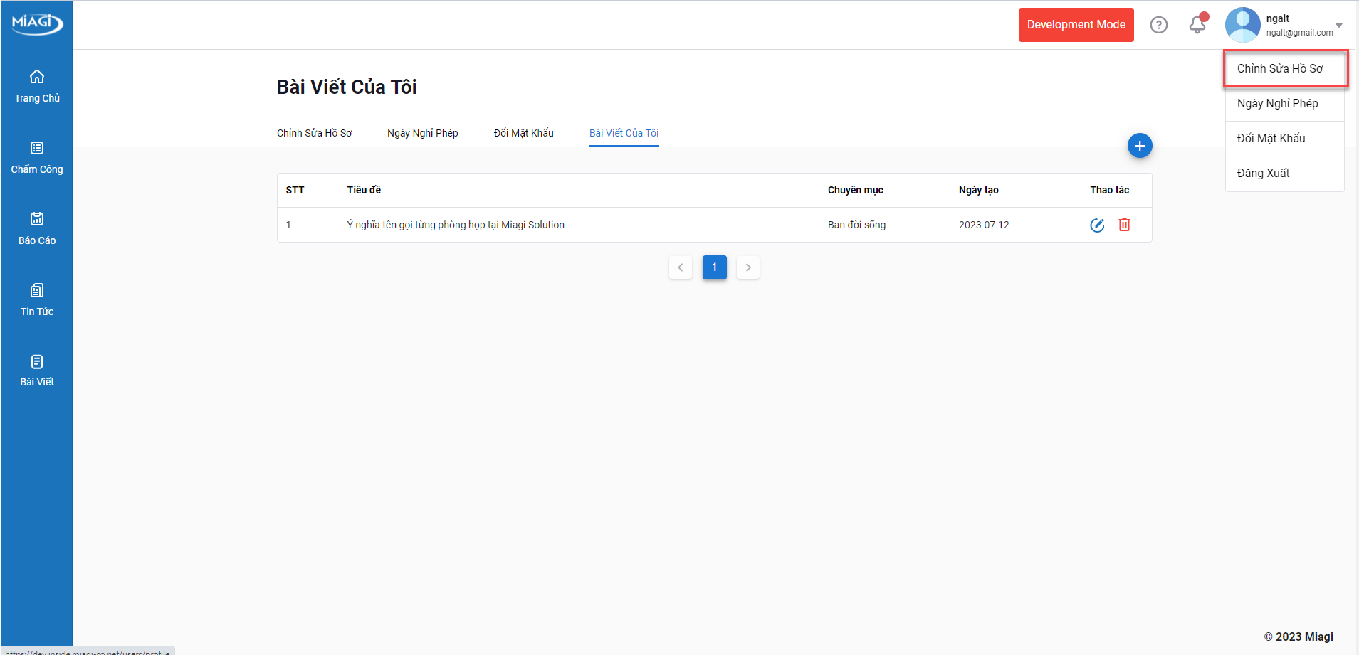Click the Development Mode button
The height and width of the screenshot is (655, 1359).
click(1076, 25)
